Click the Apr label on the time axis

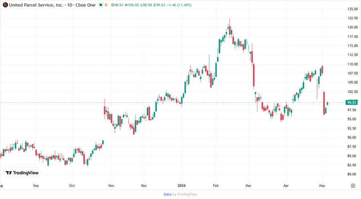(x=286, y=186)
